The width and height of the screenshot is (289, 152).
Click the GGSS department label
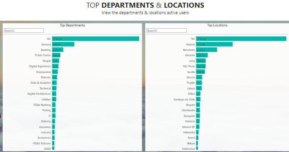[47, 149]
